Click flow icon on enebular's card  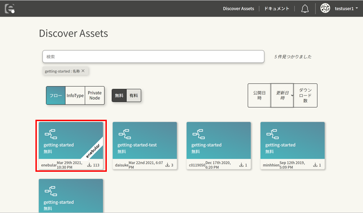(x=51, y=134)
